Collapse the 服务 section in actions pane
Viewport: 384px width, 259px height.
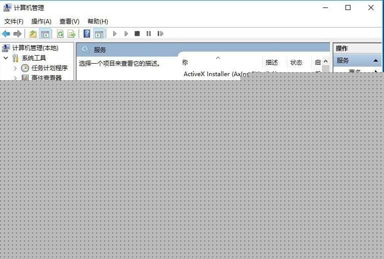375,60
